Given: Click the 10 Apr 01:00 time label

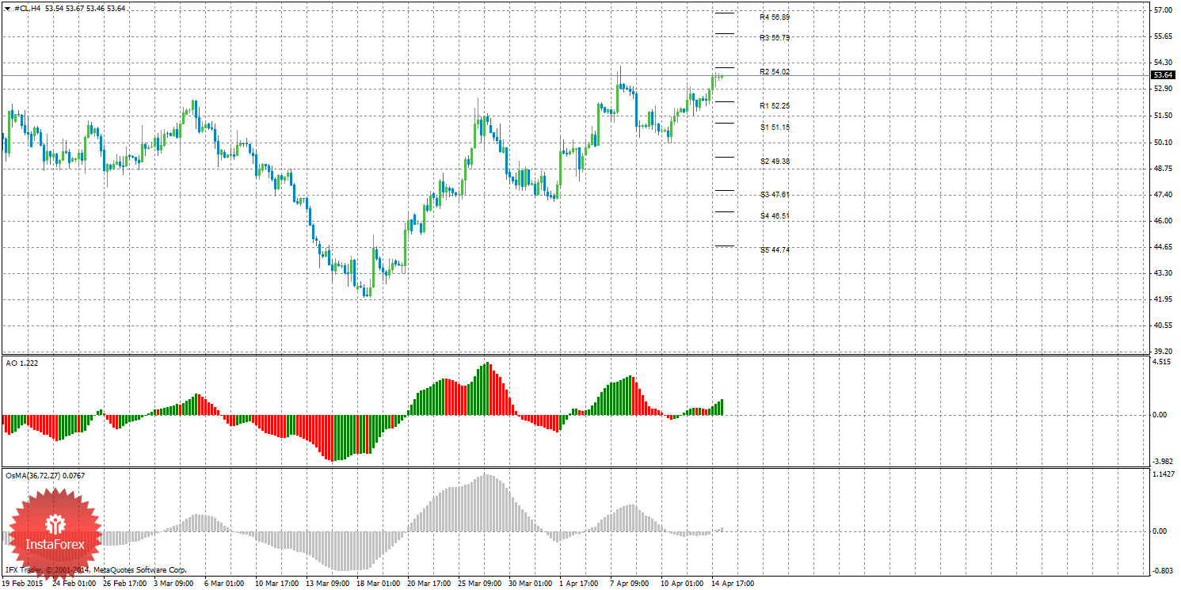Looking at the screenshot, I should [x=682, y=584].
